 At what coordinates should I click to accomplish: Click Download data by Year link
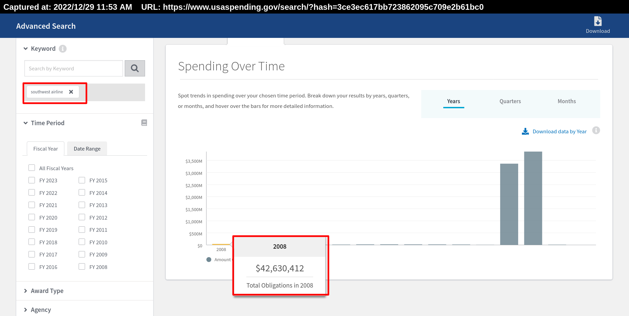point(560,132)
